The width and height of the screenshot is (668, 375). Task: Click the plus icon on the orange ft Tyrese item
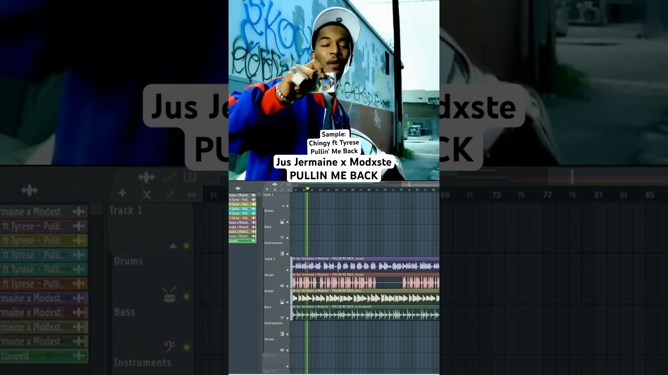pos(254,218)
